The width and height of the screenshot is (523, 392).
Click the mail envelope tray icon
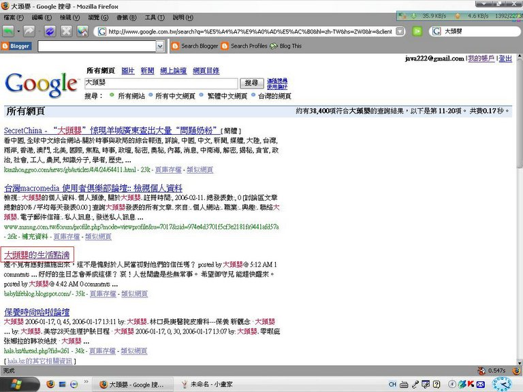[x=480, y=385]
